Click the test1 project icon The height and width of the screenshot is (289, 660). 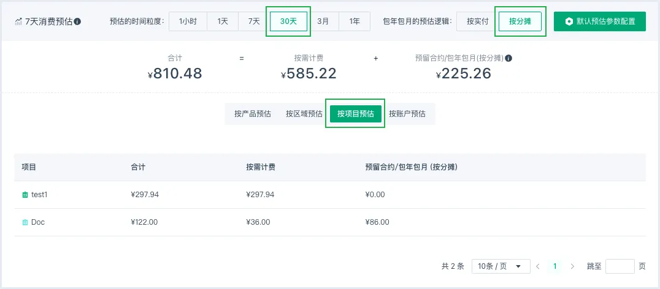point(25,195)
